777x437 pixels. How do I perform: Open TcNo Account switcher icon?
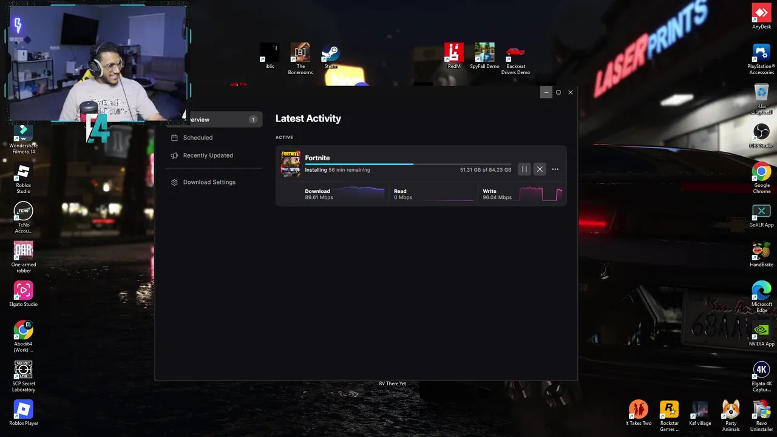23,218
